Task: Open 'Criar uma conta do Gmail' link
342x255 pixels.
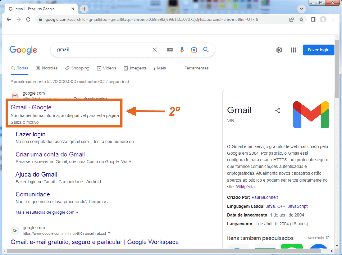Action: tap(50, 154)
